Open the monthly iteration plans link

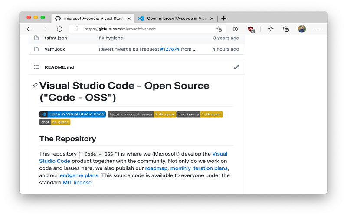tap(199, 168)
